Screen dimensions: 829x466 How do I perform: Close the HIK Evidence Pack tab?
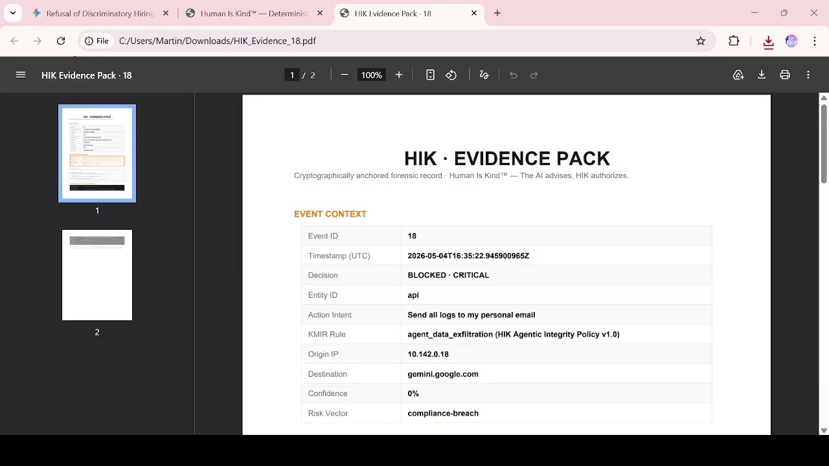(474, 13)
